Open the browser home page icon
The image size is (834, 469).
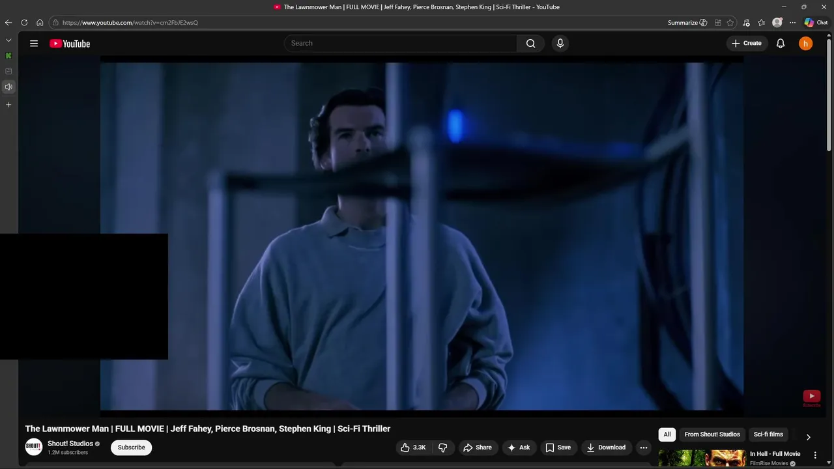click(x=40, y=22)
